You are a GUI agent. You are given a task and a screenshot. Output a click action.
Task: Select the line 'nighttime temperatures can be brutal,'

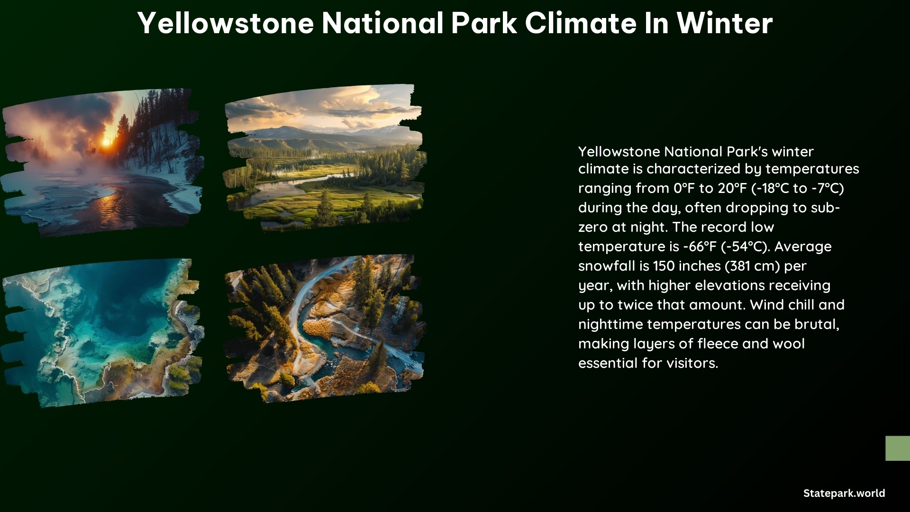point(709,324)
